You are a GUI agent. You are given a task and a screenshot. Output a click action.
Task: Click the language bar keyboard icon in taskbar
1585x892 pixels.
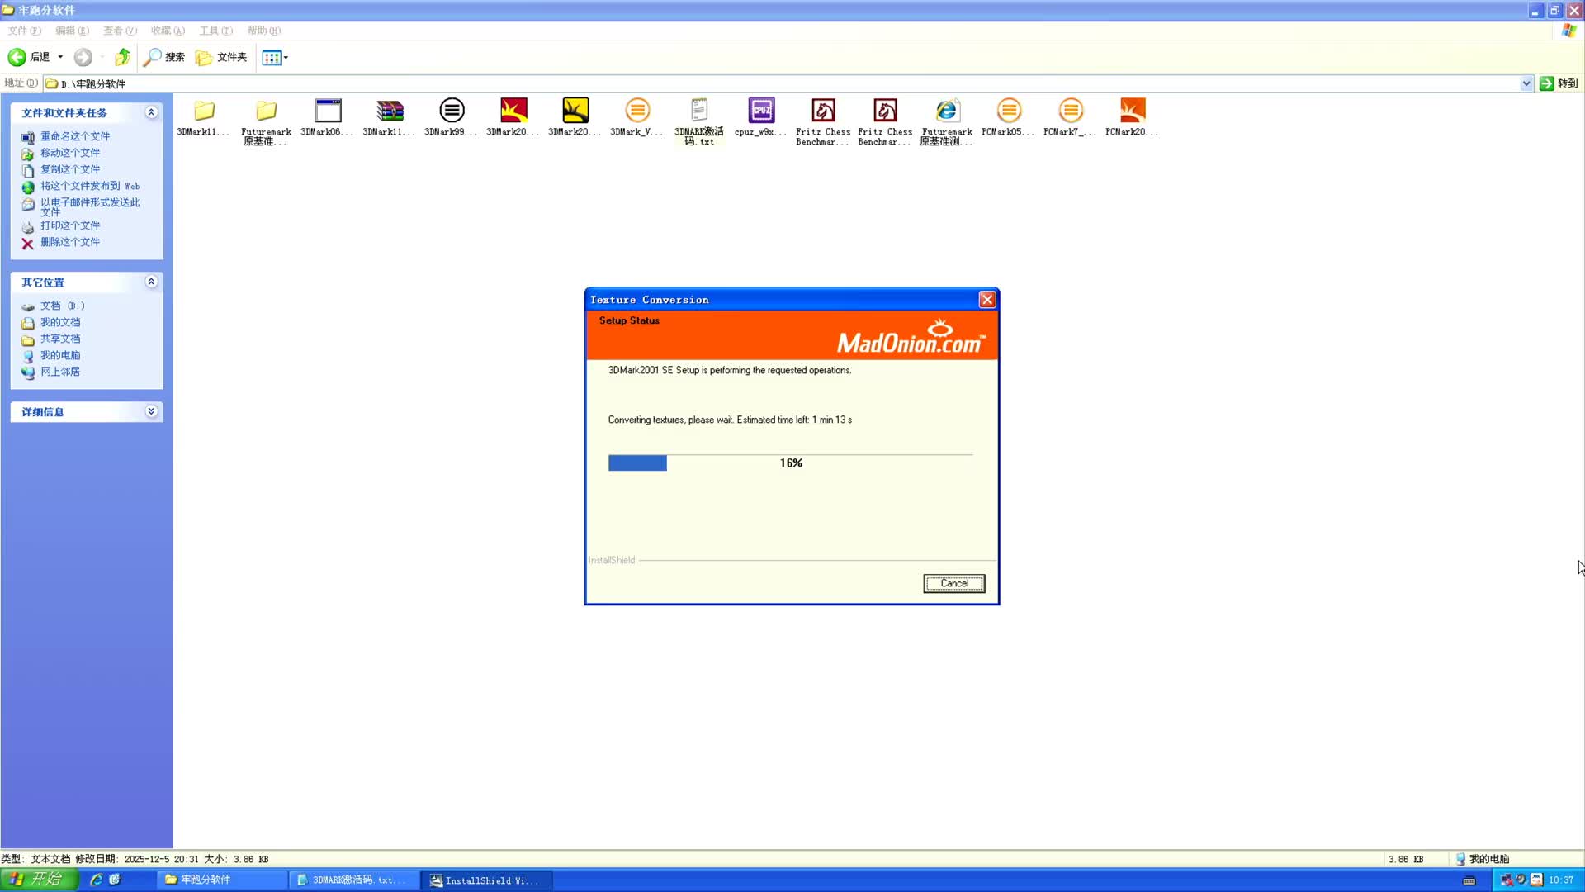pyautogui.click(x=1469, y=880)
